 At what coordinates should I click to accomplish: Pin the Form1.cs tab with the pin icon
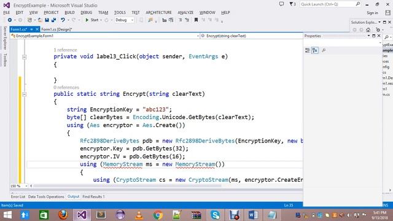(x=31, y=29)
